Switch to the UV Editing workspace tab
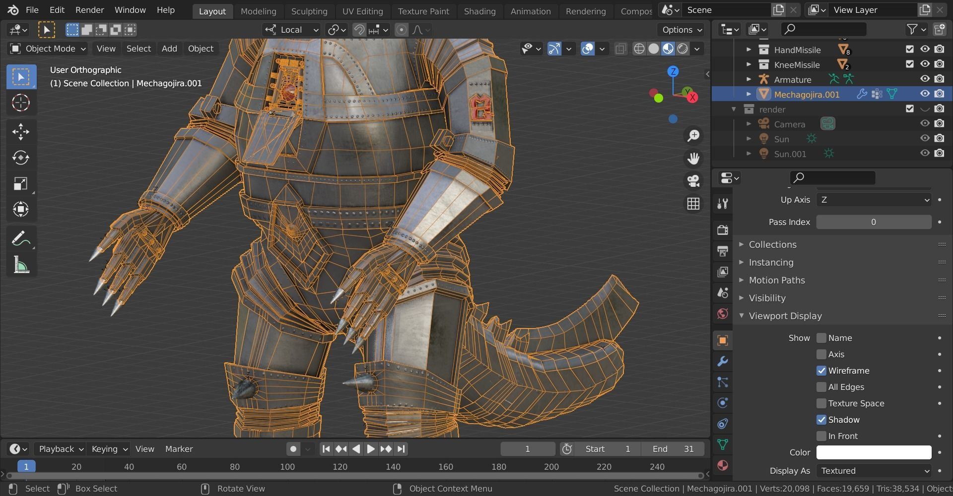The image size is (953, 496). coord(362,11)
